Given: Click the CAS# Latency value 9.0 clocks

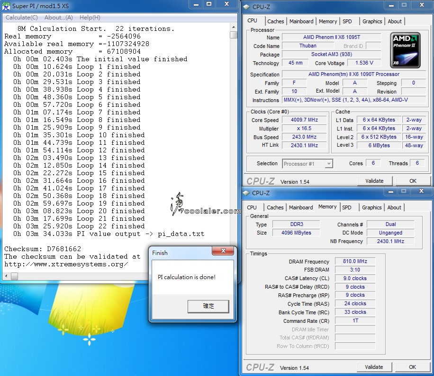Looking at the screenshot, I should pos(355,278).
